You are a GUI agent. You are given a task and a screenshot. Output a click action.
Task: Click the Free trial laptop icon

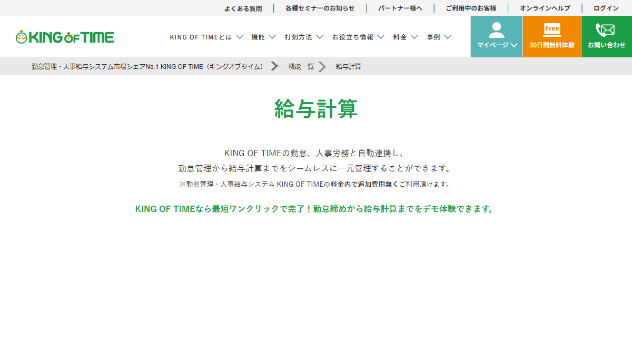(x=552, y=30)
